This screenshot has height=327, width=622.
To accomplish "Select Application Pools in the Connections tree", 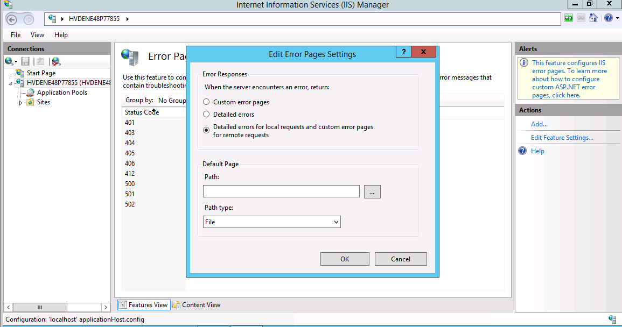I will click(62, 93).
